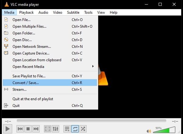Stop playback with the Stop button
The image size is (183, 134).
(x=28, y=129)
